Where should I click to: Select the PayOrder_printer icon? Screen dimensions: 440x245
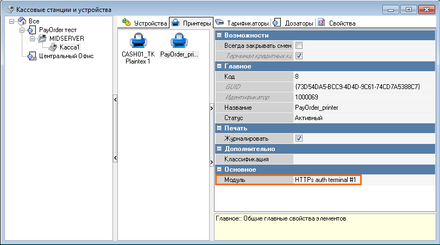coord(179,41)
